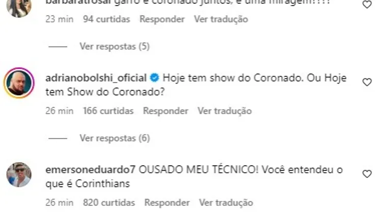The height and width of the screenshot is (212, 377).
Task: Open adrianobolshi_oficial's profile picture story ring
Action: tap(19, 83)
